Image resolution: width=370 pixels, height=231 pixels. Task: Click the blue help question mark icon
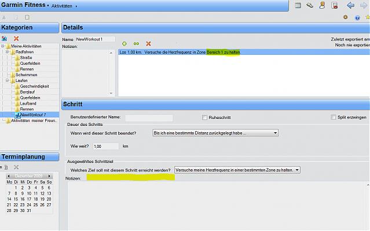click(358, 17)
